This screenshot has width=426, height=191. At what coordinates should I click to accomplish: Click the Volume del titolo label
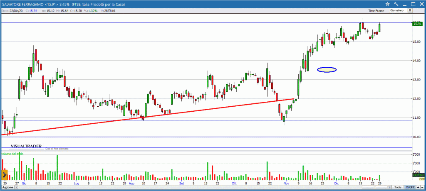(x=12, y=154)
